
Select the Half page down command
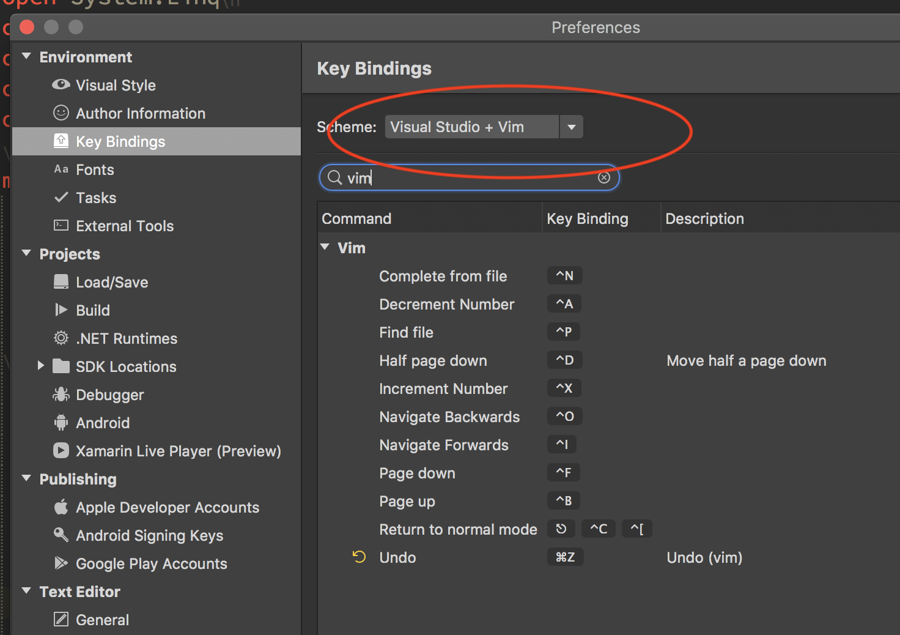click(x=433, y=360)
